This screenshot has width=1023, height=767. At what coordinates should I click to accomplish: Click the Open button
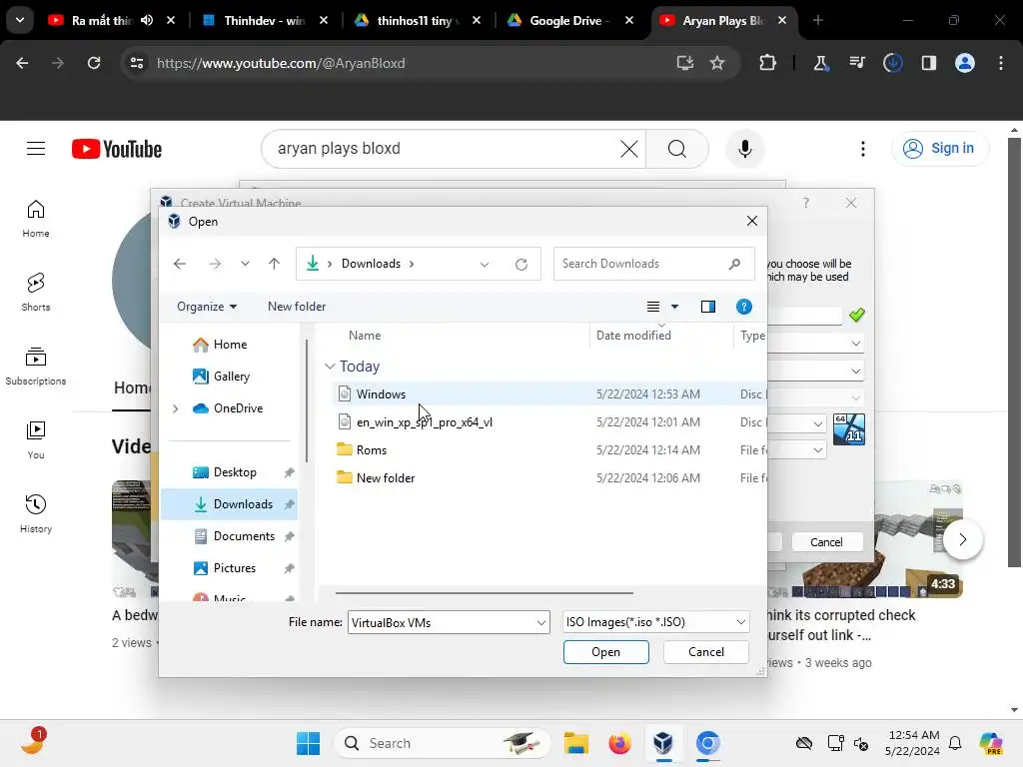tap(605, 652)
